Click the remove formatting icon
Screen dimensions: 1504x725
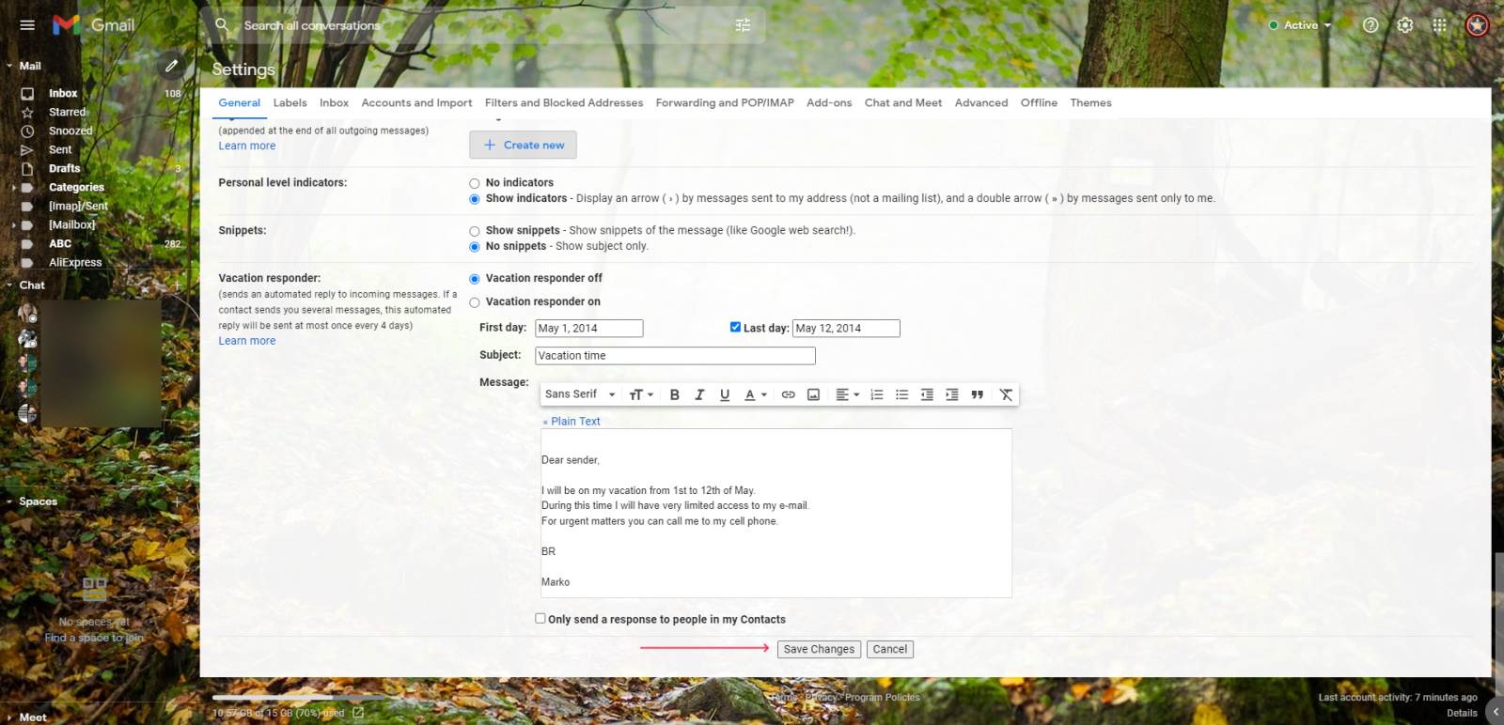tap(1006, 395)
